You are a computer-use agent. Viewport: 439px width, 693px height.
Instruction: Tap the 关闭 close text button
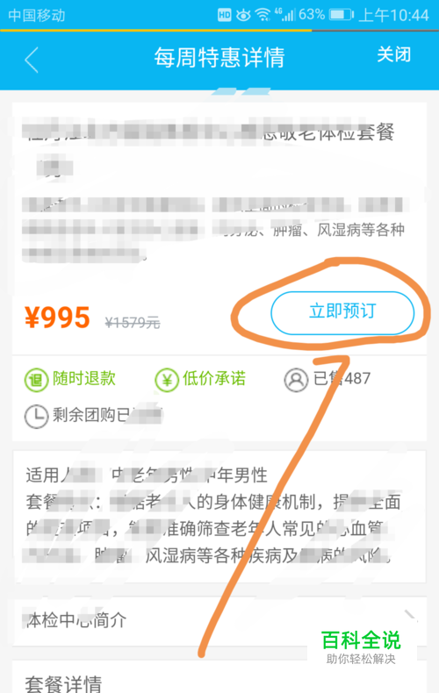click(394, 54)
